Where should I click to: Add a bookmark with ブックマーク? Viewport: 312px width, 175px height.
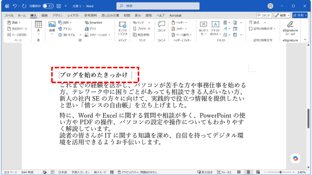tap(142, 29)
